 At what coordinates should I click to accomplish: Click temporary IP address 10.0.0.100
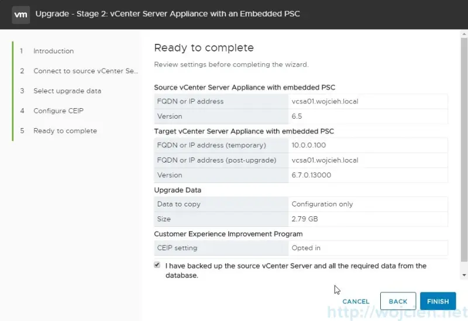tap(309, 145)
